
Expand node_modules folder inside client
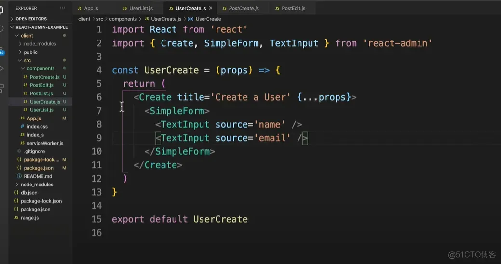click(40, 44)
